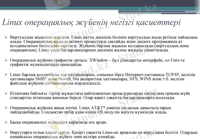Click the text 'Linux-ке' in last bullet
The image size is (200, 139).
click(x=110, y=133)
